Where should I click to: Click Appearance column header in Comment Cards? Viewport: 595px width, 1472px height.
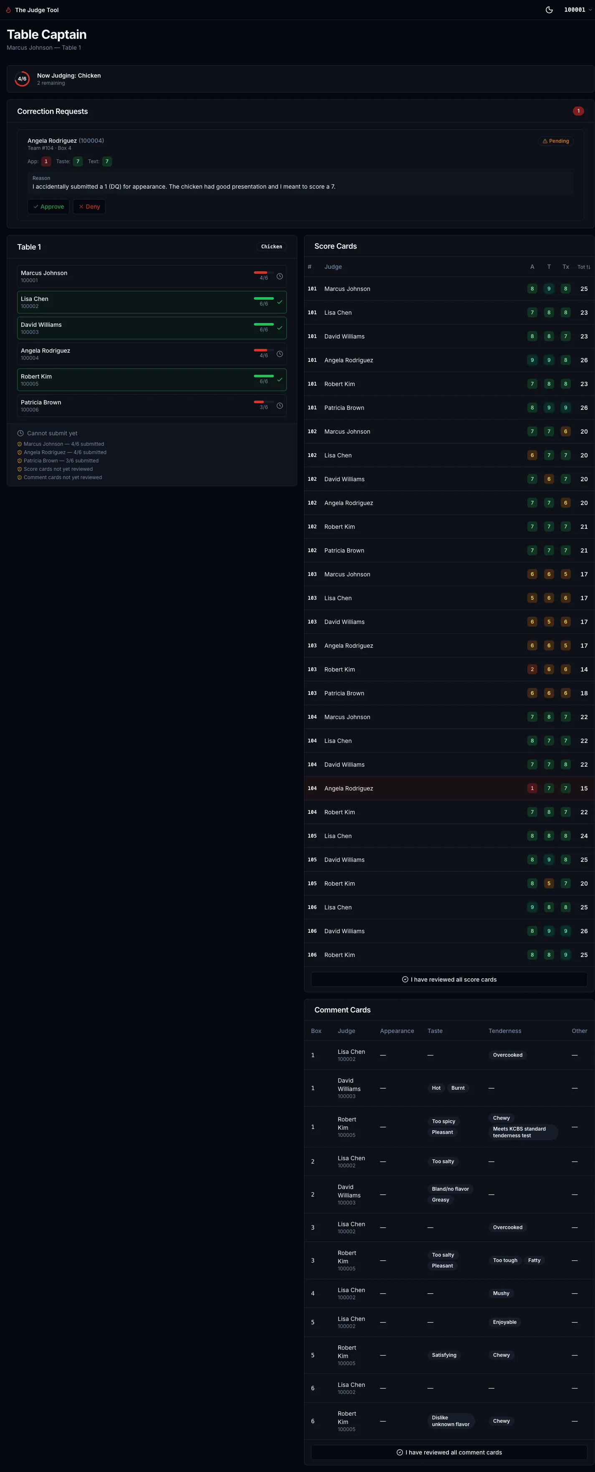[397, 1031]
